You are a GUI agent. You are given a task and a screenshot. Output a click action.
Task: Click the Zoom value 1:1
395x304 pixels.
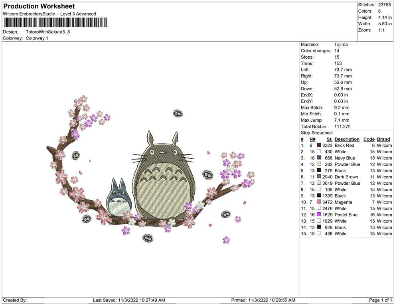[x=381, y=30]
